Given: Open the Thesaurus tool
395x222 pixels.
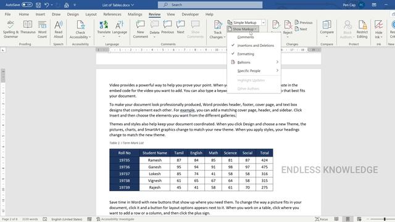Looking at the screenshot, I should [x=28, y=27].
